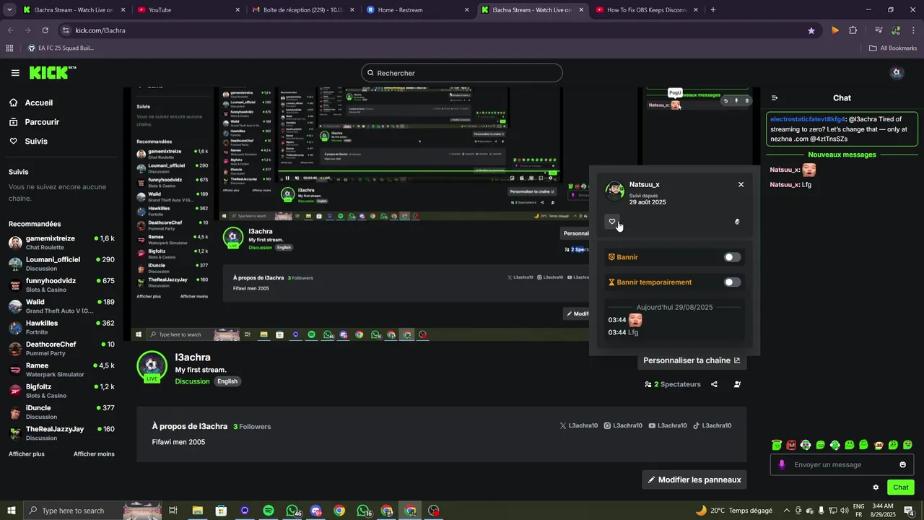The image size is (924, 520).
Task: Open Ramee recommended channel
Action: click(62, 370)
